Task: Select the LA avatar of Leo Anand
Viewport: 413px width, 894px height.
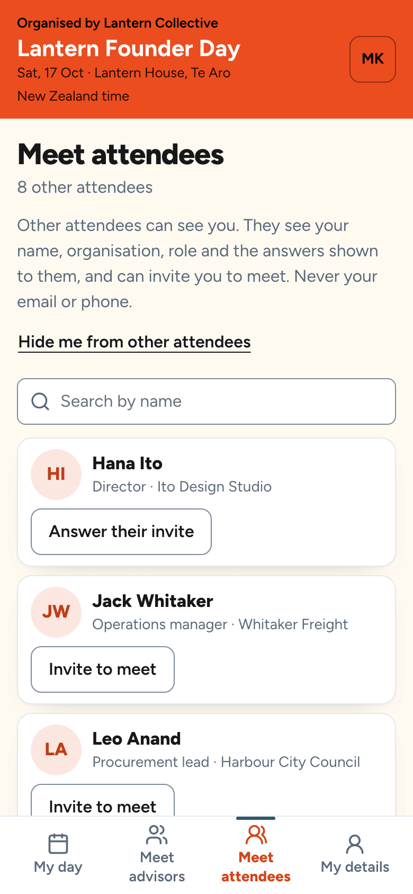Action: point(56,750)
